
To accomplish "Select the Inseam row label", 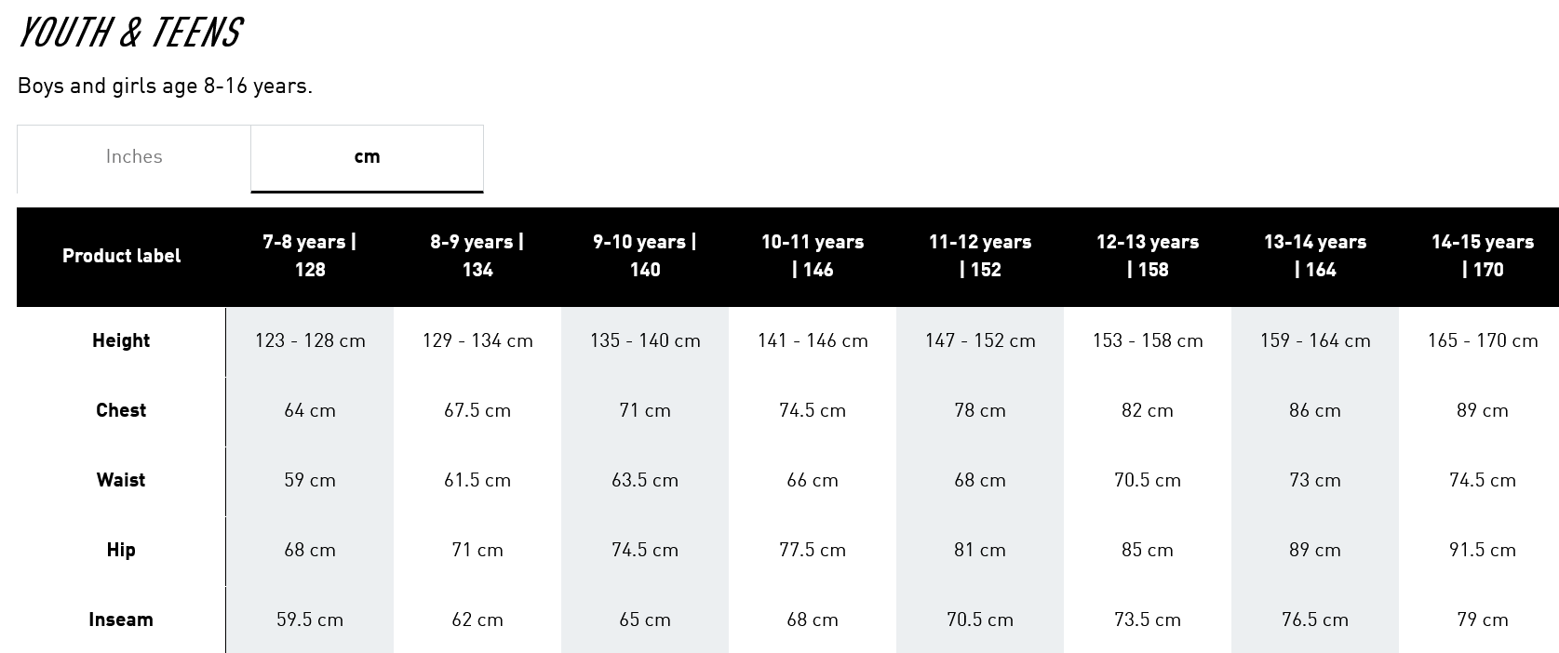I will point(121,620).
